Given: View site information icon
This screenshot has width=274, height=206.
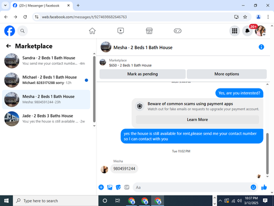Looking at the screenshot, I should [37, 17].
